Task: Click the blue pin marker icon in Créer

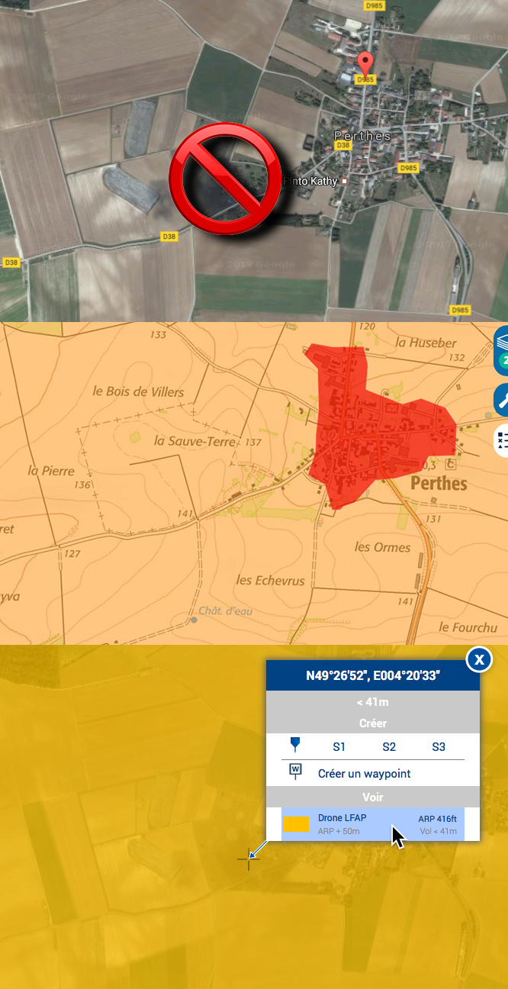Action: [296, 746]
